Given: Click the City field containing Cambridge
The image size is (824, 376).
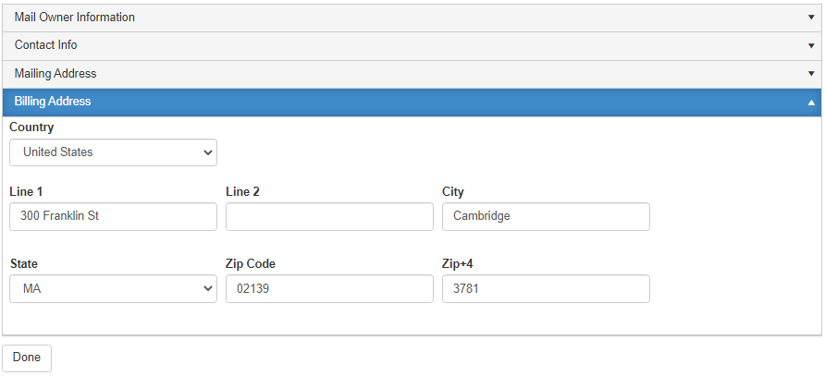Looking at the screenshot, I should click(x=546, y=216).
